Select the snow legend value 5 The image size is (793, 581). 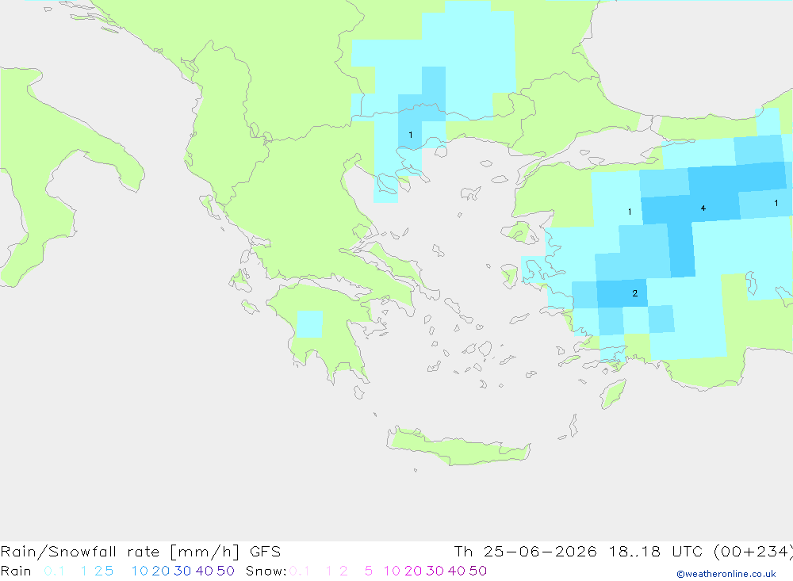pos(369,571)
